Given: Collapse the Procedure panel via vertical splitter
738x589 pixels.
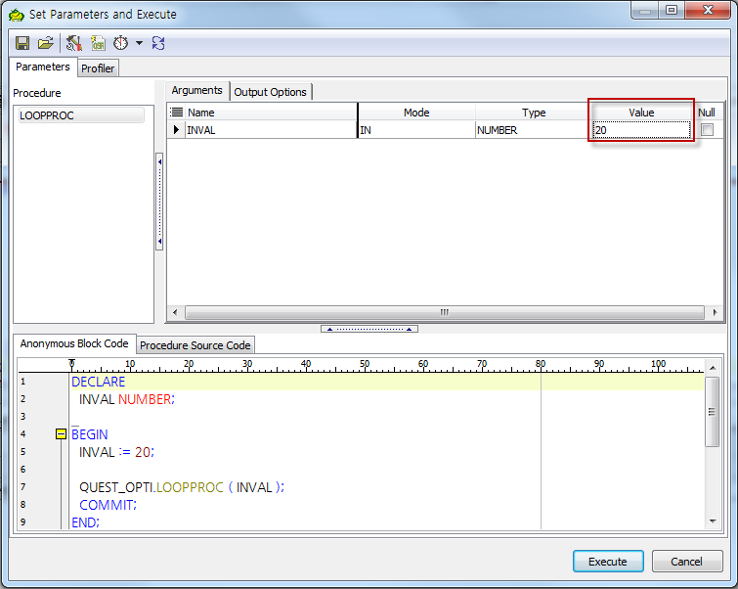Looking at the screenshot, I should point(159,201).
